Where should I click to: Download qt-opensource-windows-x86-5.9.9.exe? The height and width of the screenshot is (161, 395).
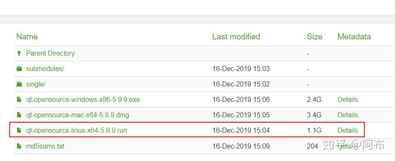(x=83, y=99)
